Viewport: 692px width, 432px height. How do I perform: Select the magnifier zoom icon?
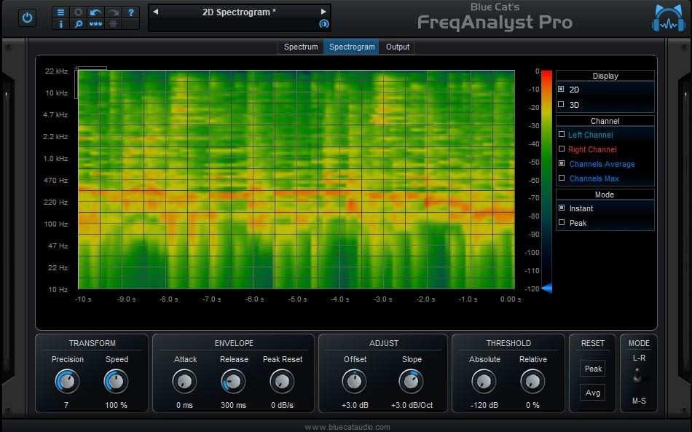(x=78, y=24)
